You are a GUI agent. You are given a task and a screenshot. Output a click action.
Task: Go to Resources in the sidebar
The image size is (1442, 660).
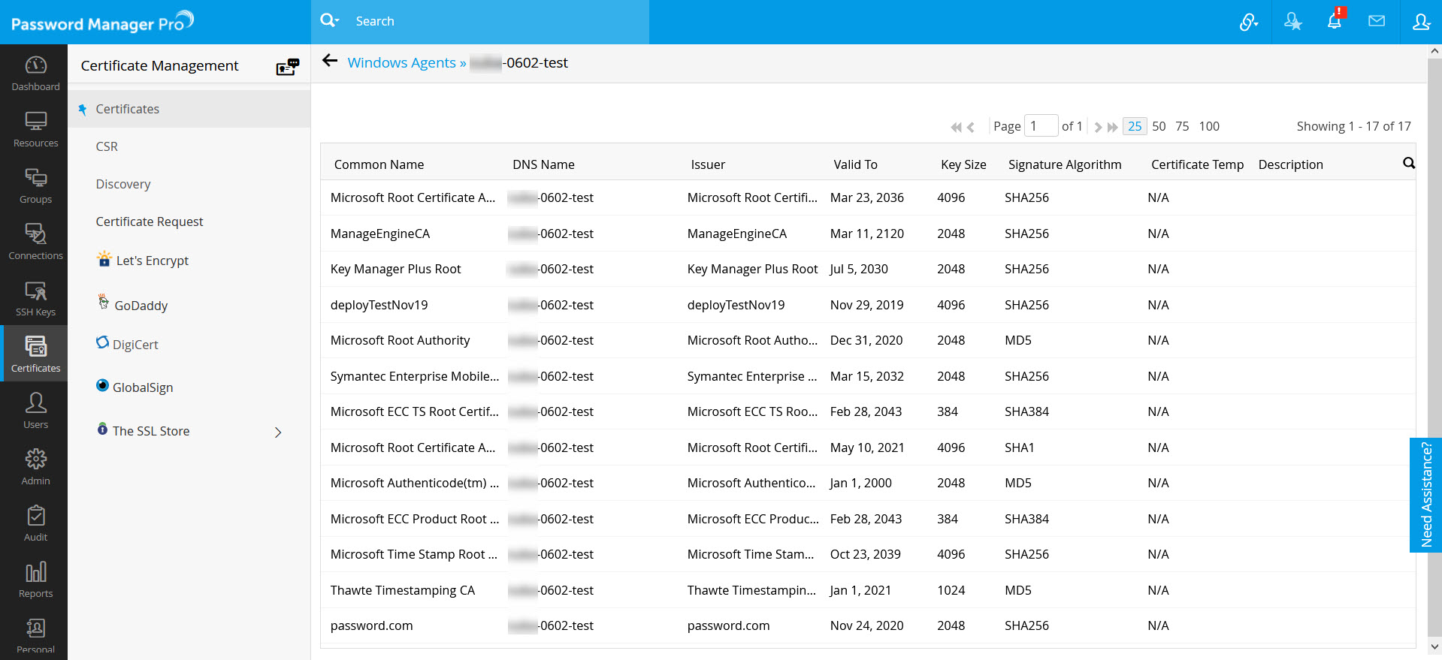click(35, 129)
